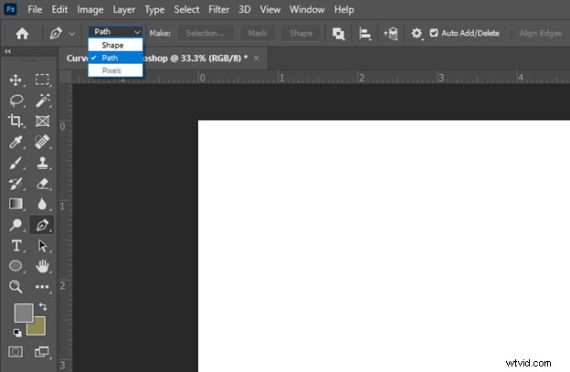Toggle the Auto Add/Delete checkbox

coord(434,33)
